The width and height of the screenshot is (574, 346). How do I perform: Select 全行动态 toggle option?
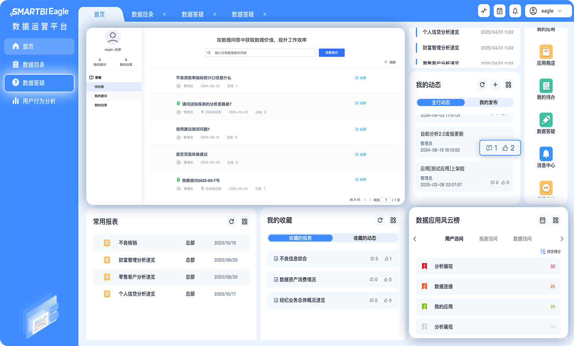(441, 103)
